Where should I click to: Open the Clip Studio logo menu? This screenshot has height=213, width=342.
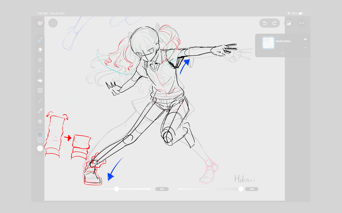click(x=40, y=23)
